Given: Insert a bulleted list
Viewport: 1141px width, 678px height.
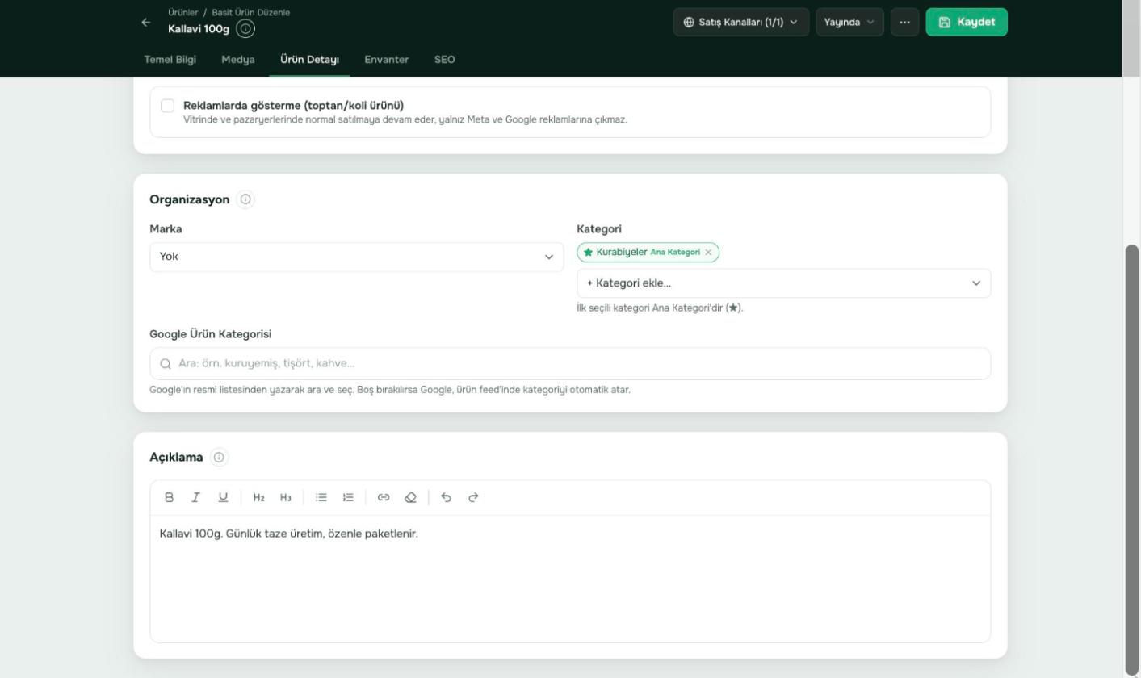Looking at the screenshot, I should click(321, 498).
